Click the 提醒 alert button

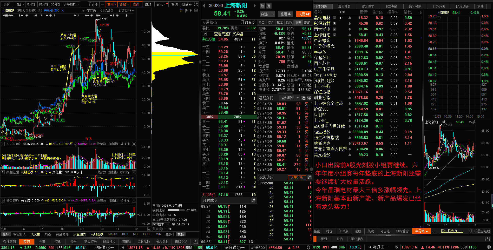(x=285, y=14)
